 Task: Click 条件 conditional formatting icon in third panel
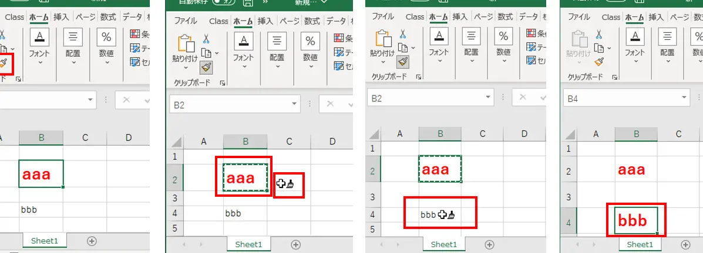pyautogui.click(x=532, y=33)
